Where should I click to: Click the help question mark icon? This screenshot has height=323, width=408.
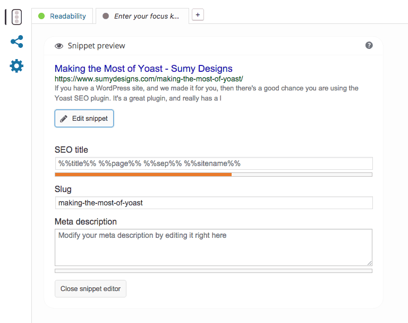pyautogui.click(x=369, y=45)
